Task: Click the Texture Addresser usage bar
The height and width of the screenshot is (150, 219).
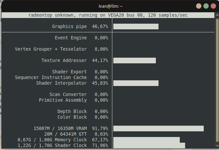Action: [135, 61]
